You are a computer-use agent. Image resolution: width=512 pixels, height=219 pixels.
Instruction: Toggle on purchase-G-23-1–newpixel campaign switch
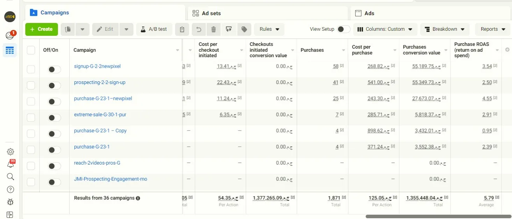click(x=54, y=102)
